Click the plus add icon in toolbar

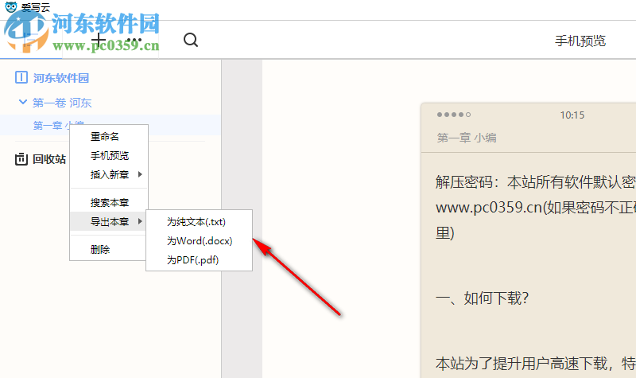[x=99, y=41]
